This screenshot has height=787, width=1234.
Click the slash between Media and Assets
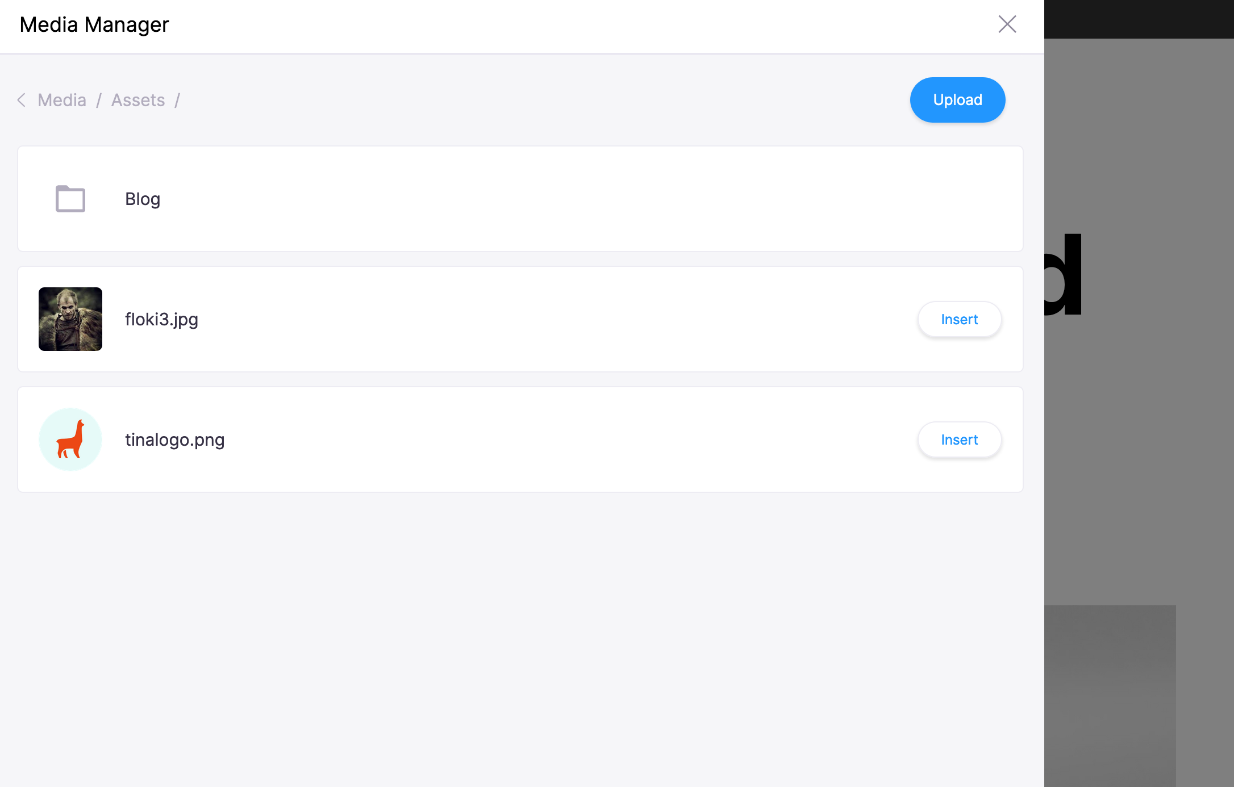(99, 100)
